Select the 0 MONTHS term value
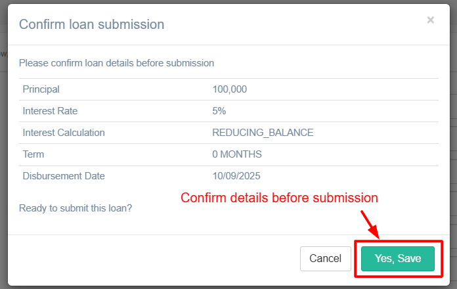 click(237, 154)
